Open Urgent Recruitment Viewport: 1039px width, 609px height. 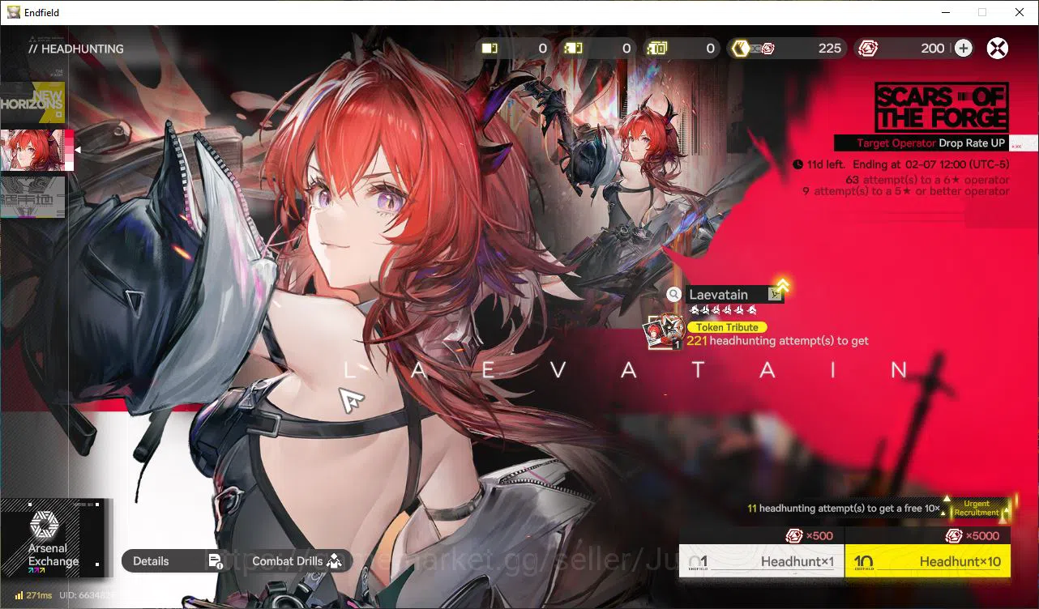[977, 509]
